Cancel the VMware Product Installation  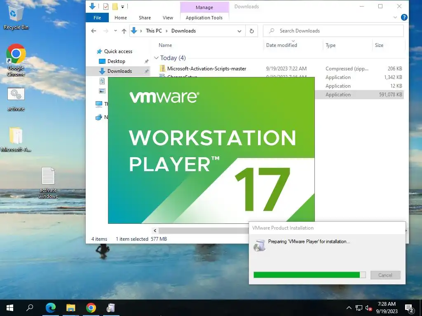(x=385, y=275)
